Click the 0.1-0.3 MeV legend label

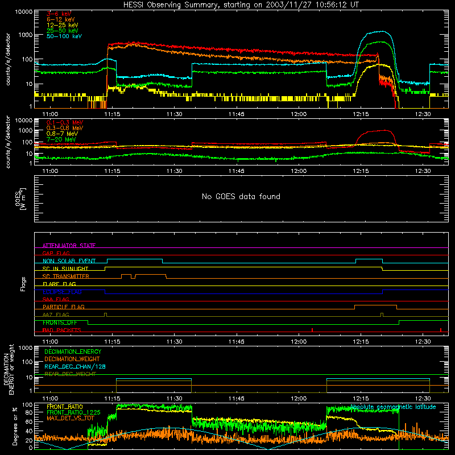65,122
